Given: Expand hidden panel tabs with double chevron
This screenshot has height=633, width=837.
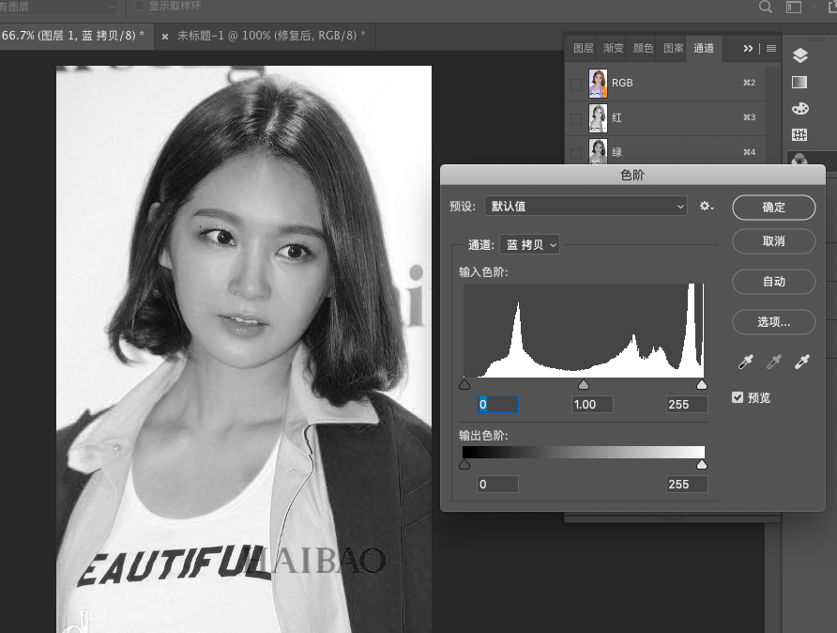Looking at the screenshot, I should (x=748, y=48).
